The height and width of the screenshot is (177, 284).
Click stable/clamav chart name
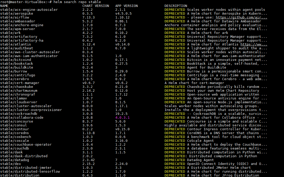(x=14, y=98)
